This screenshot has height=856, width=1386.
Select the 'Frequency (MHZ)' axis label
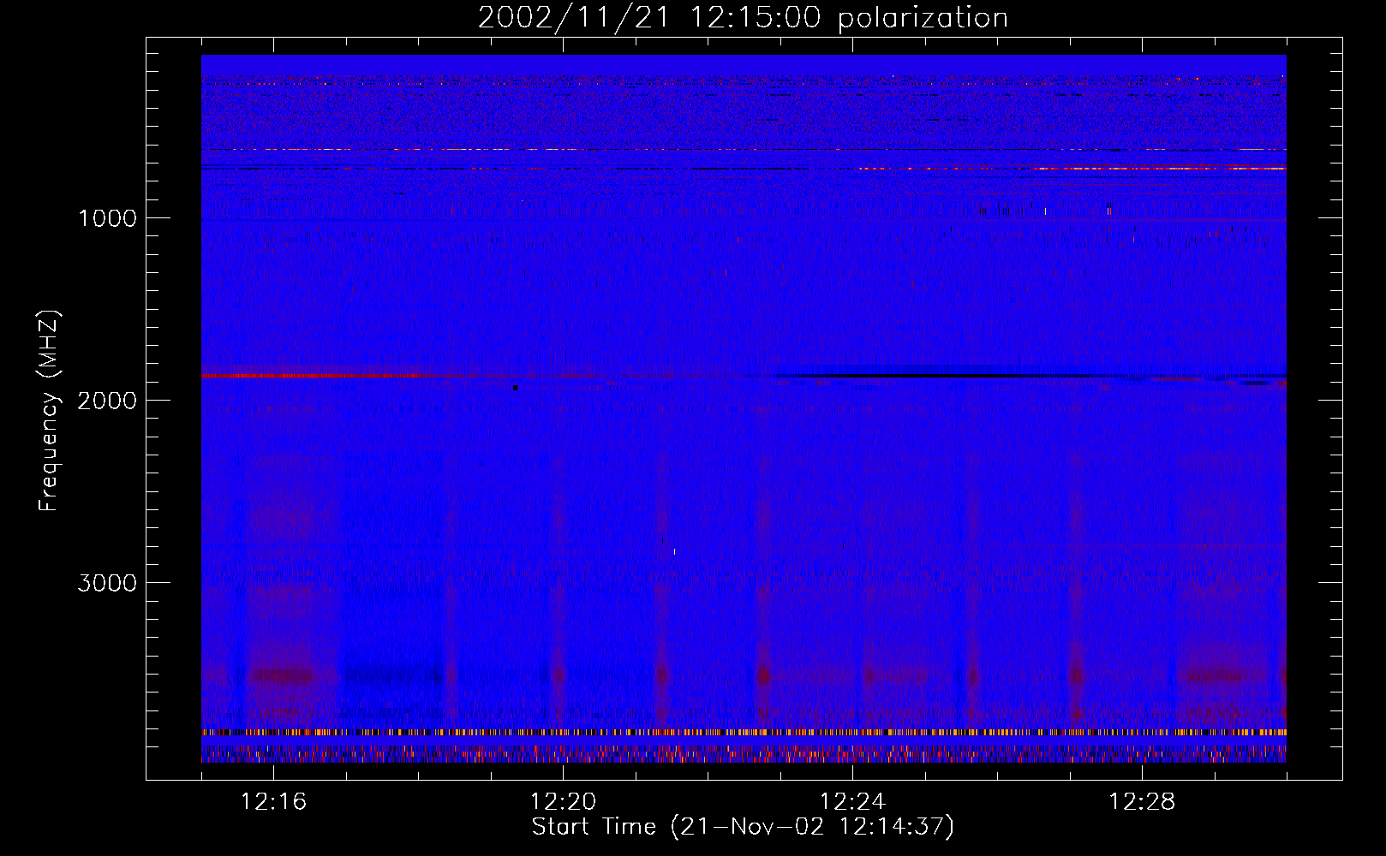click(x=50, y=411)
